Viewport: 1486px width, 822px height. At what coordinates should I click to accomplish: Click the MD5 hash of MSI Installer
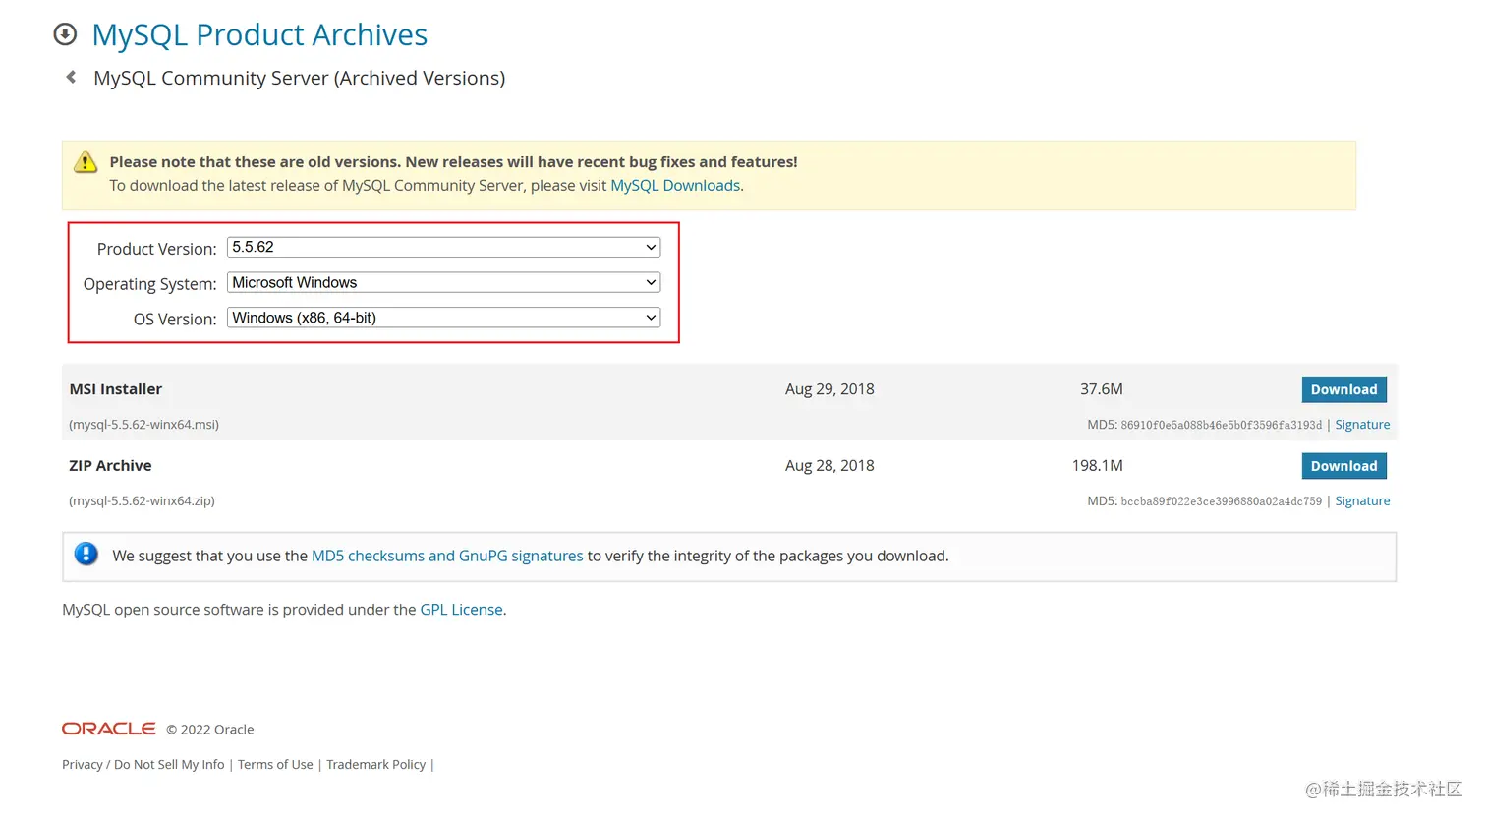[x=1222, y=425]
